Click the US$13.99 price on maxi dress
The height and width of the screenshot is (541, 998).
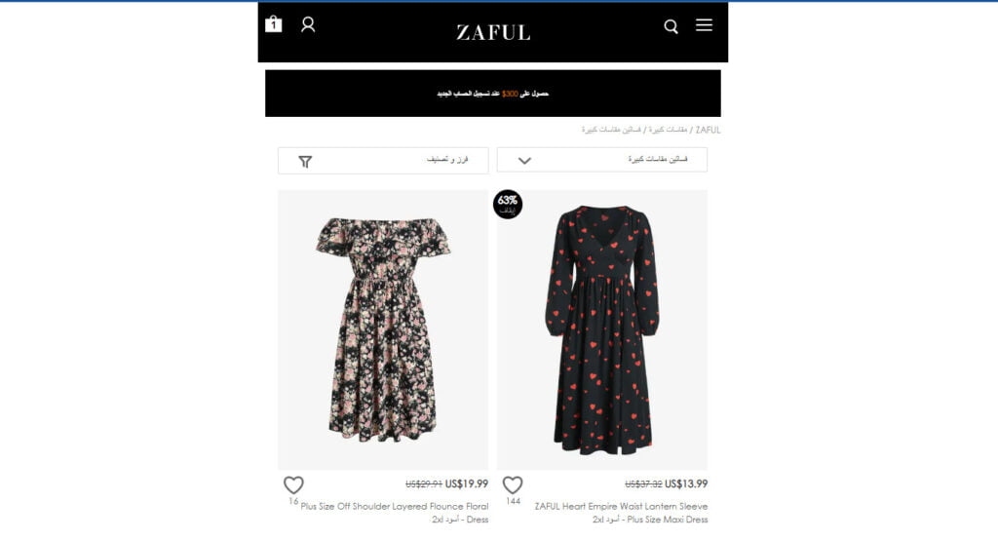[686, 483]
